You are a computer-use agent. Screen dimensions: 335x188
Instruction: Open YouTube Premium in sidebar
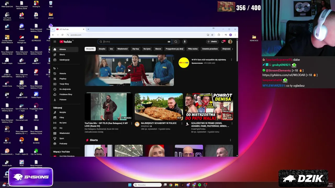(x=65, y=156)
